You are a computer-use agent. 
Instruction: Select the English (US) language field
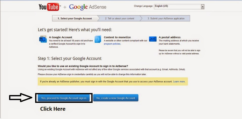(x=179, y=7)
